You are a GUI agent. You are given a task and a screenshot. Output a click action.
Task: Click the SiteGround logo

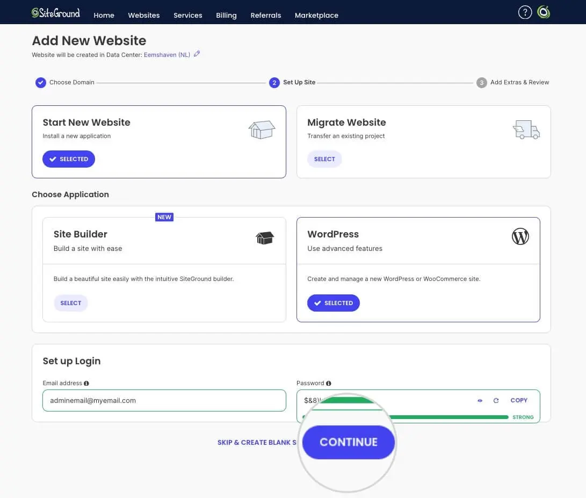point(56,13)
